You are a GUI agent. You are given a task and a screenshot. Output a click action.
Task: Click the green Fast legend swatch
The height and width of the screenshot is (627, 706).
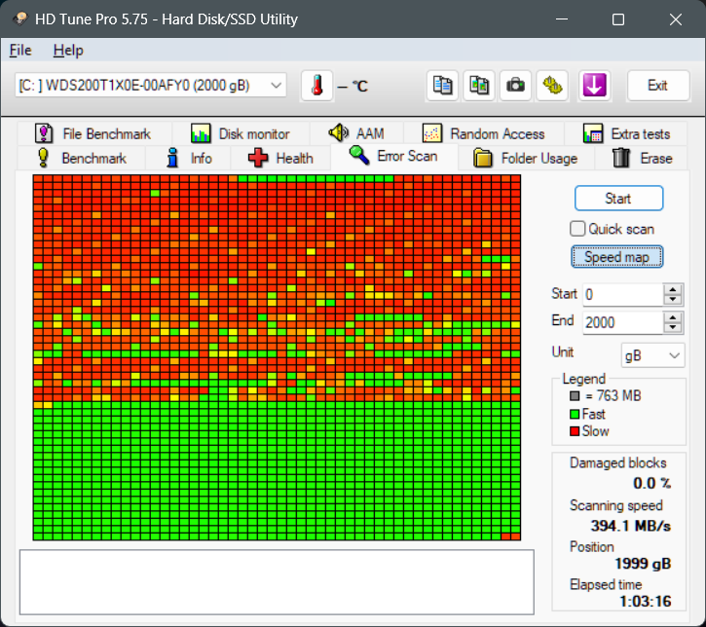pyautogui.click(x=575, y=414)
